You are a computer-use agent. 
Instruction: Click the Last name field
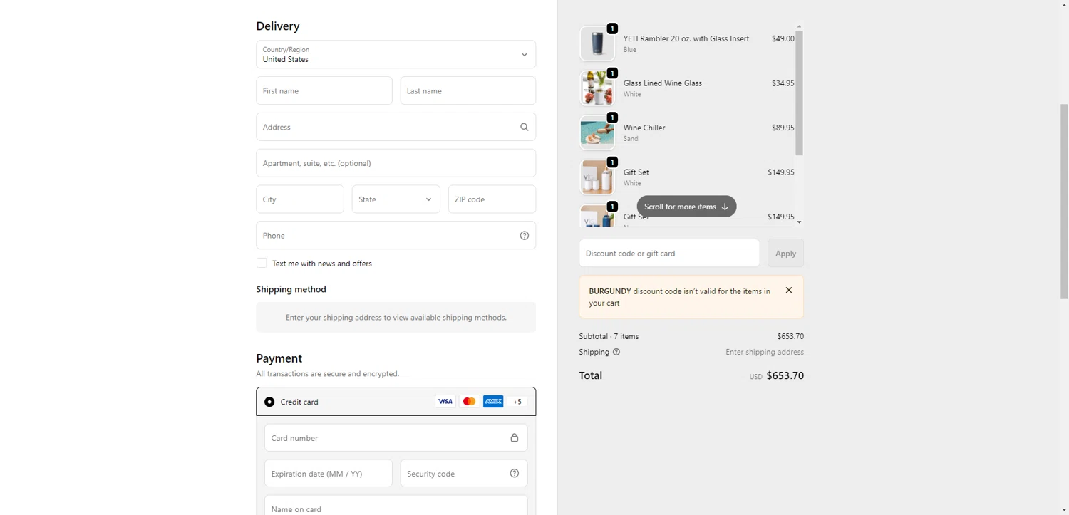pos(468,90)
